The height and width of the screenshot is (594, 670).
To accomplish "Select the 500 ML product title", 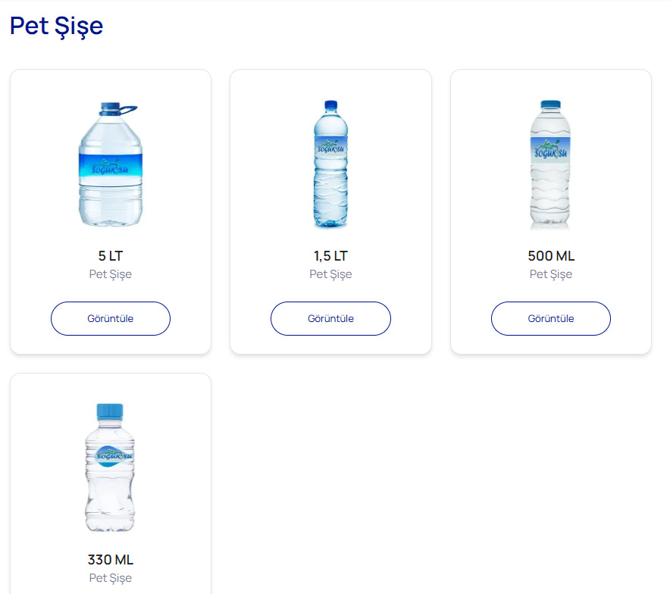I will [551, 256].
